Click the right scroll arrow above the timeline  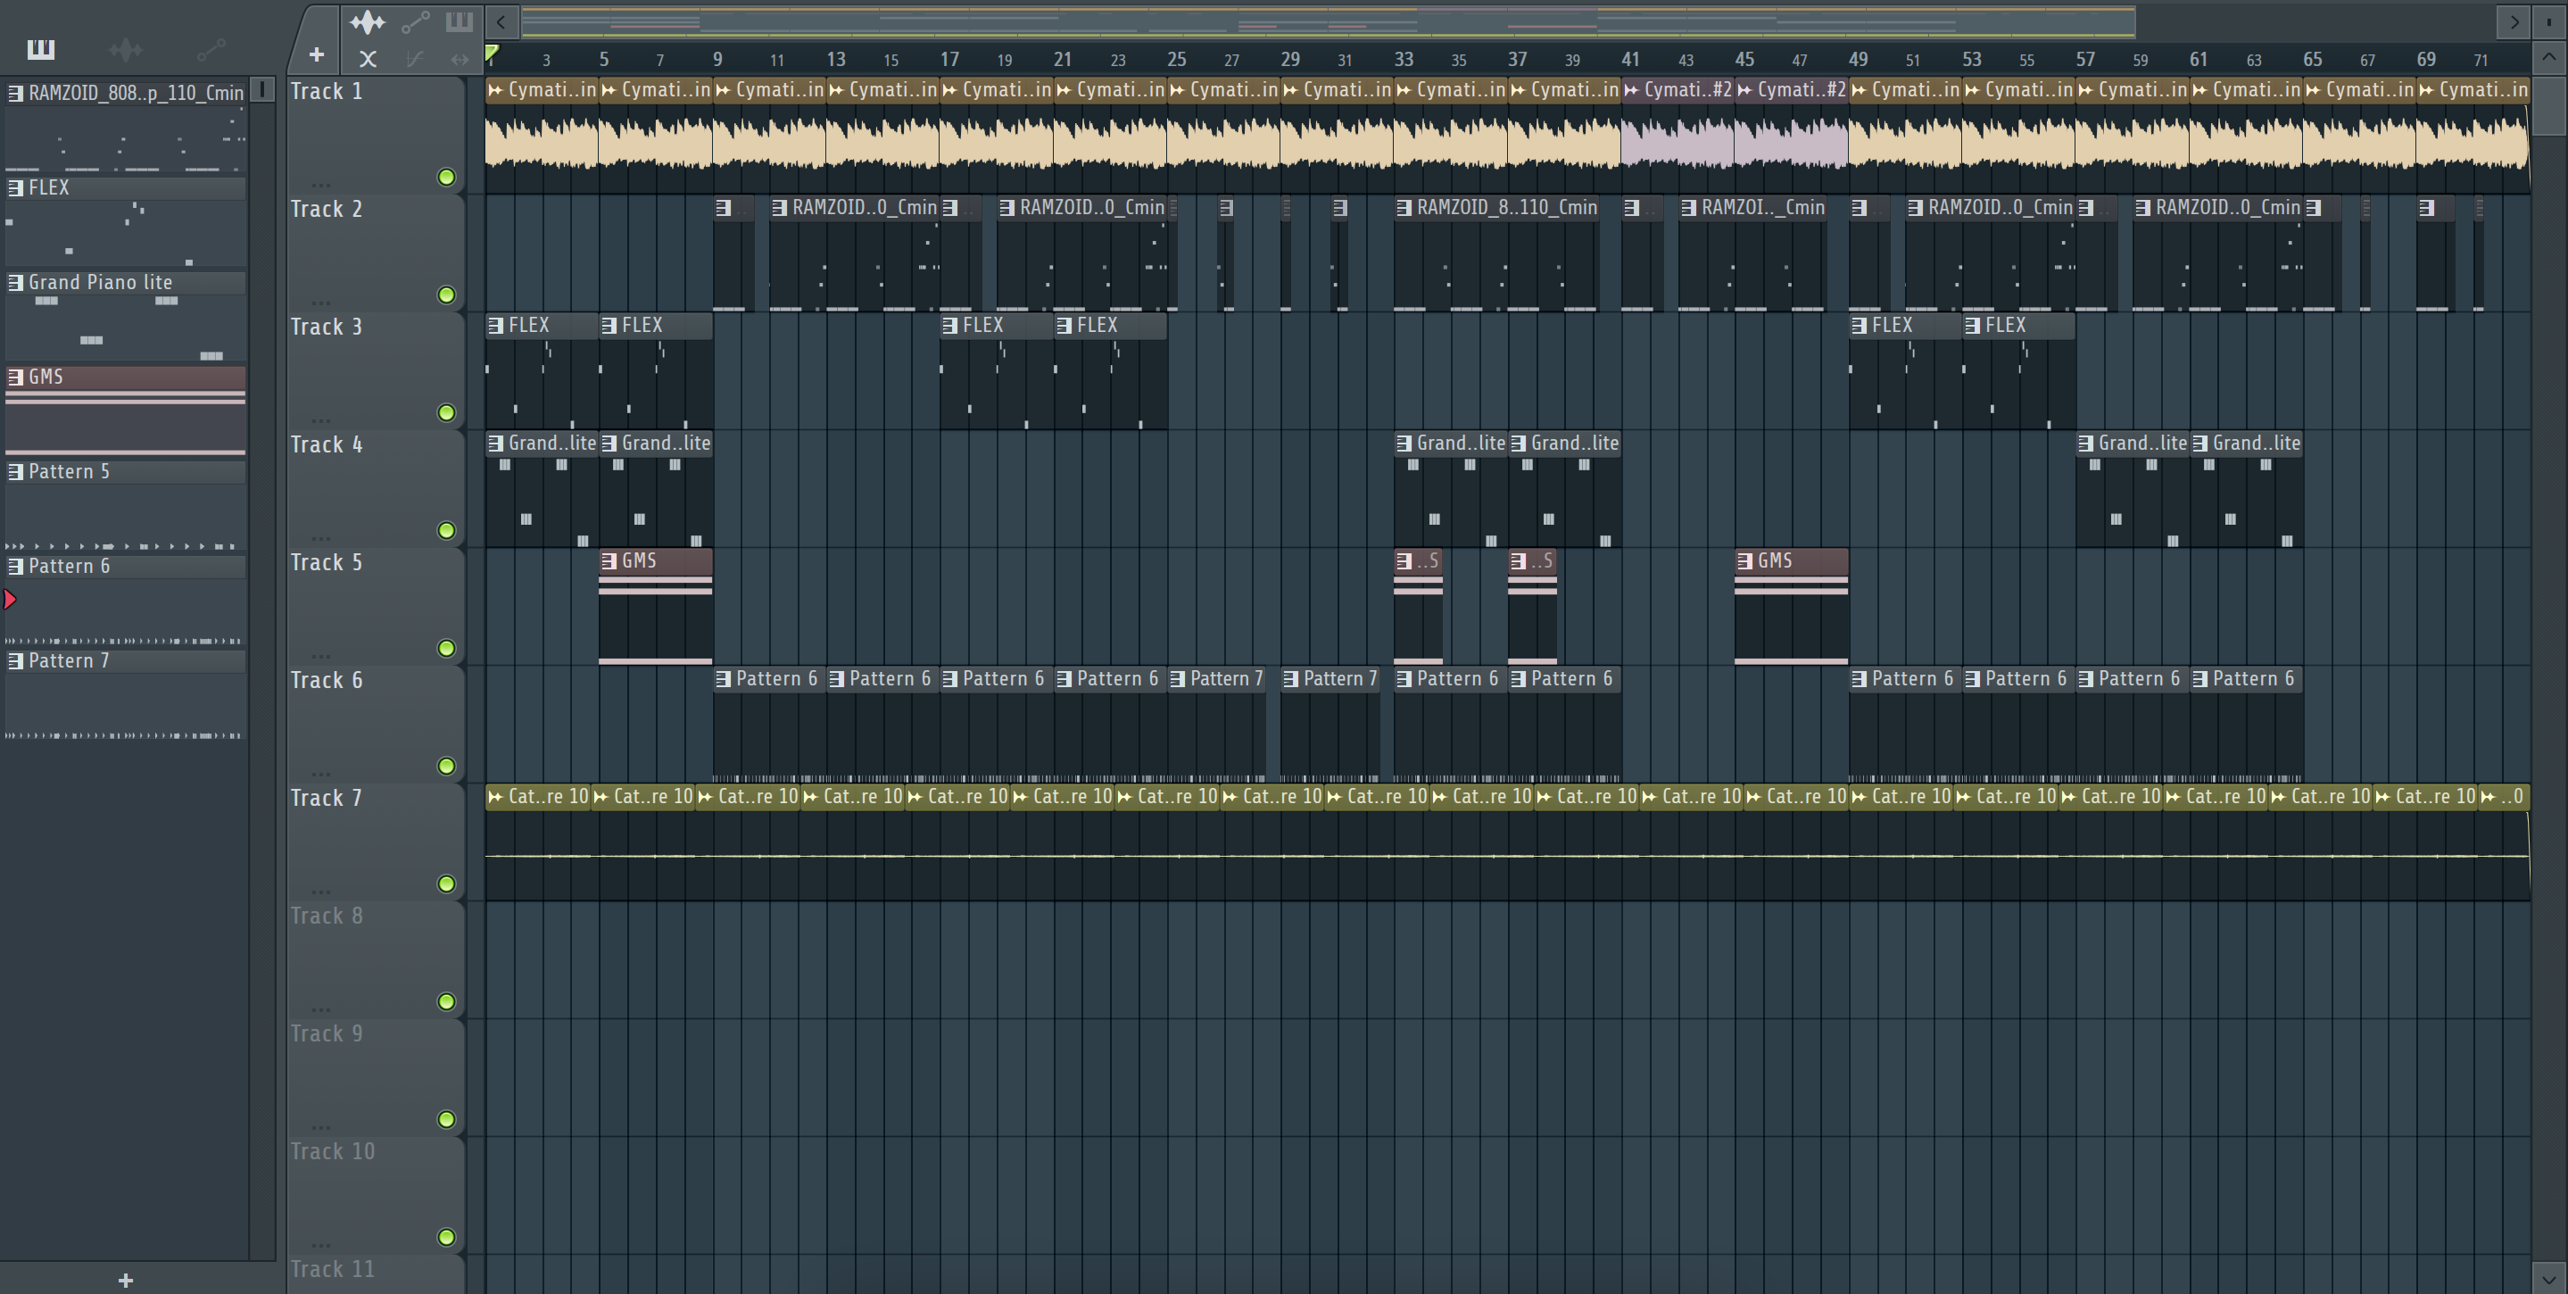pyautogui.click(x=2514, y=21)
